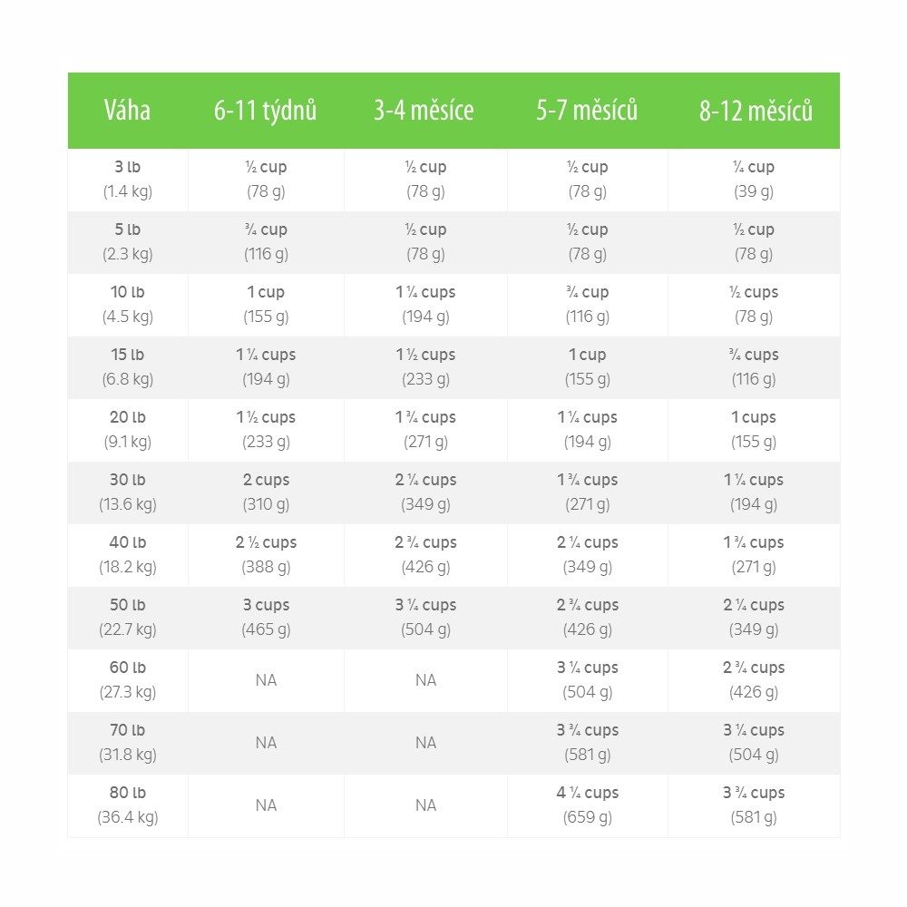
Task: Click the 3-4 měsíce column header
Action: click(x=424, y=110)
